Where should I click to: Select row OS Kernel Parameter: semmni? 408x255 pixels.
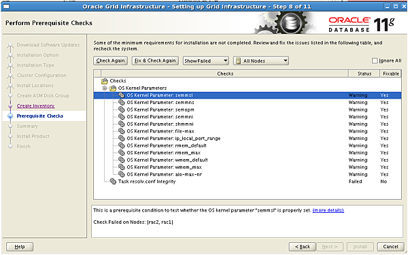[248, 116]
